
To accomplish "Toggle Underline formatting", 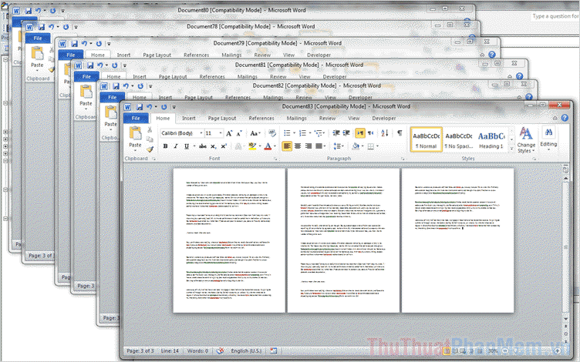I will [x=187, y=146].
